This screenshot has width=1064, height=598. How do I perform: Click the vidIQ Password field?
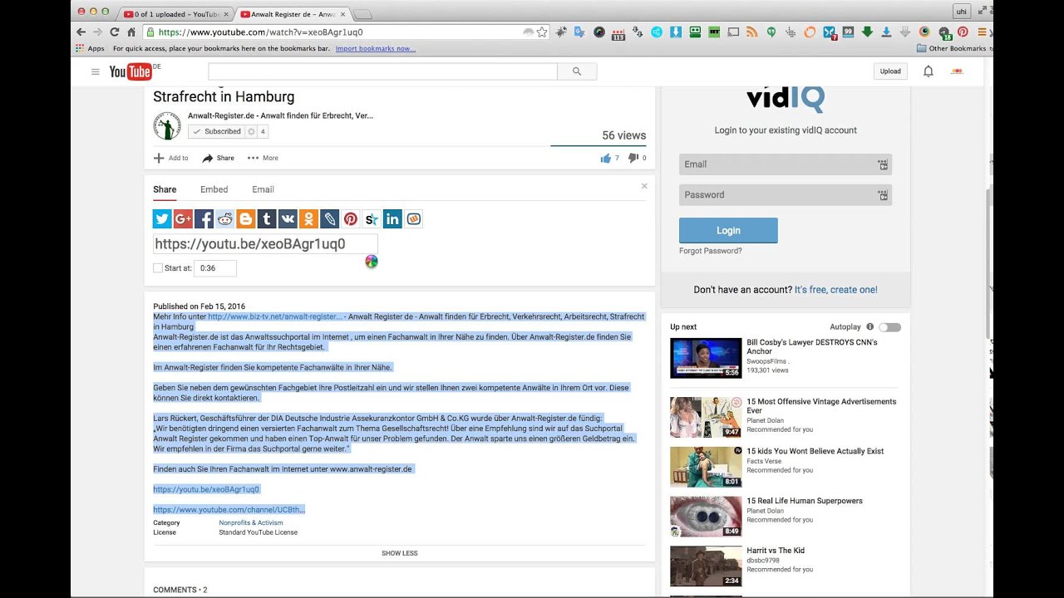(786, 195)
